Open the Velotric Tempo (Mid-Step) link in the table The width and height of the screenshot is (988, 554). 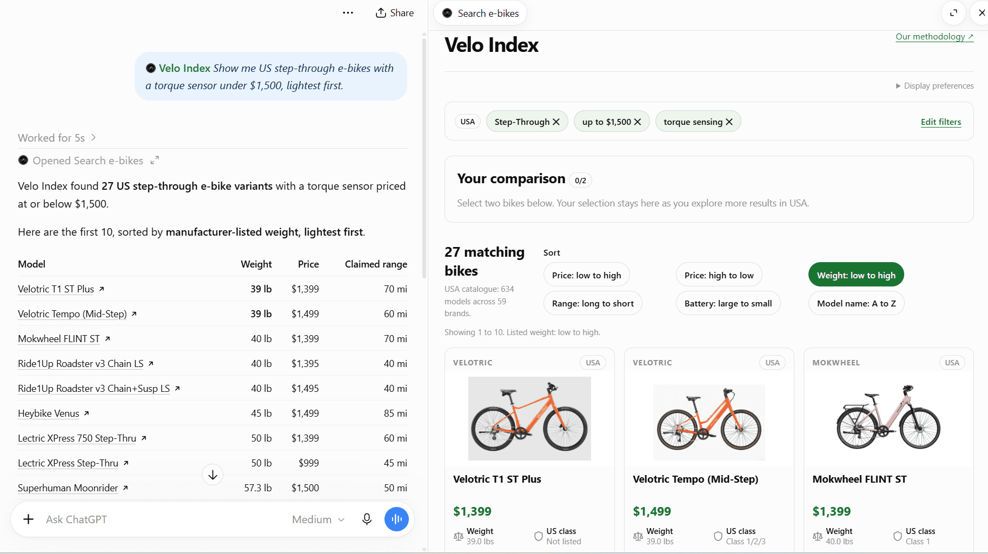click(72, 314)
